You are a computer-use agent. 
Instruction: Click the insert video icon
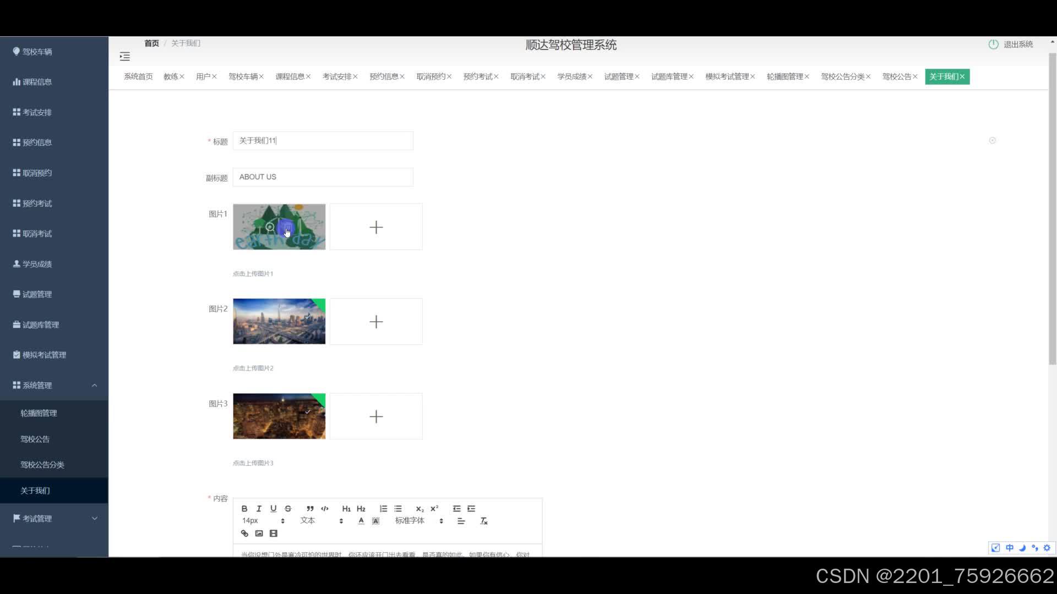click(274, 533)
